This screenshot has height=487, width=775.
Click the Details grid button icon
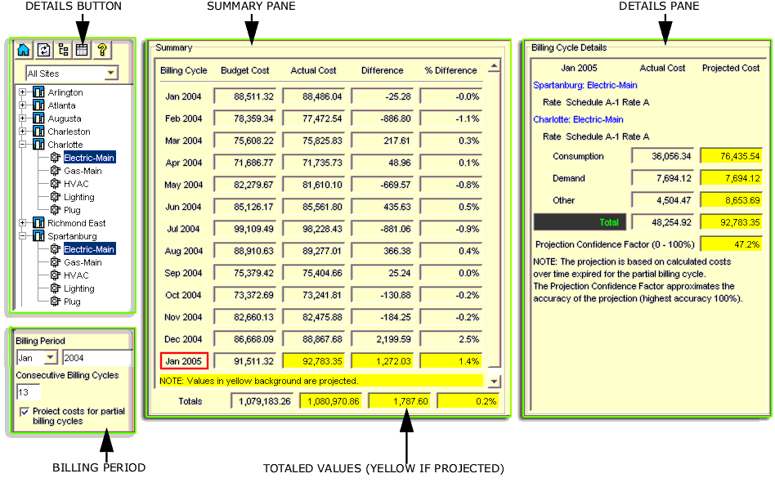click(x=82, y=50)
